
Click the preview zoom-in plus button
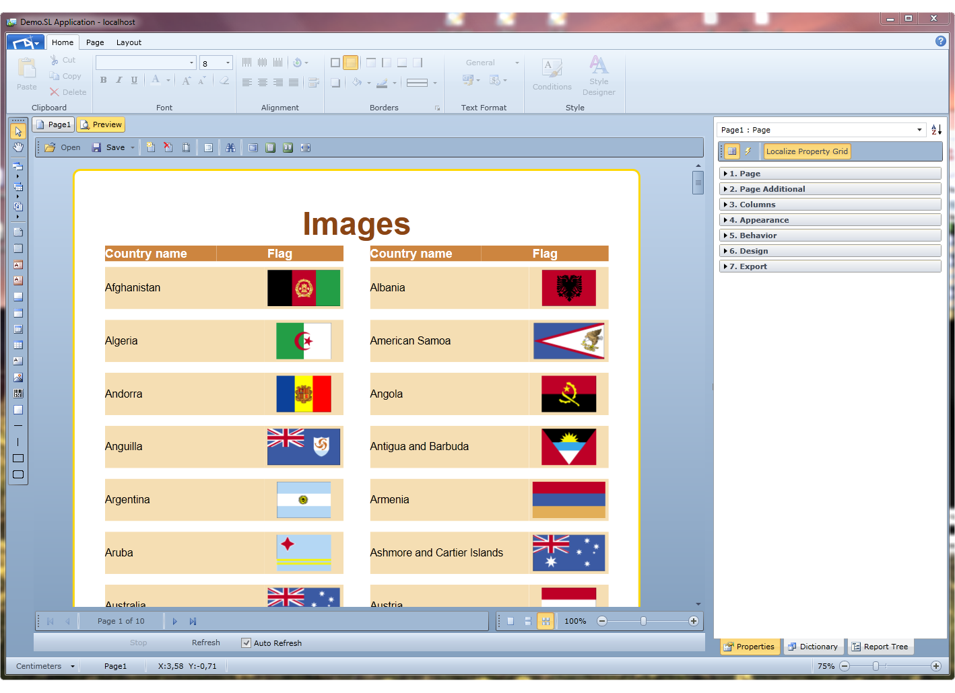(694, 621)
